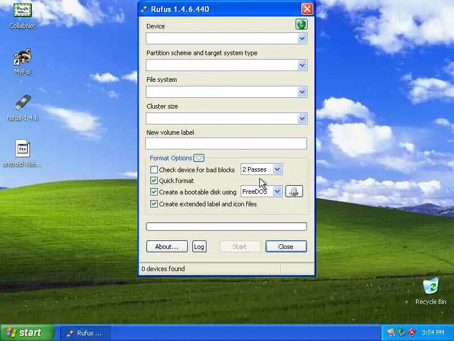Viewport: 454px width, 341px height.
Task: Open the Windows start menu
Action: tap(27, 332)
